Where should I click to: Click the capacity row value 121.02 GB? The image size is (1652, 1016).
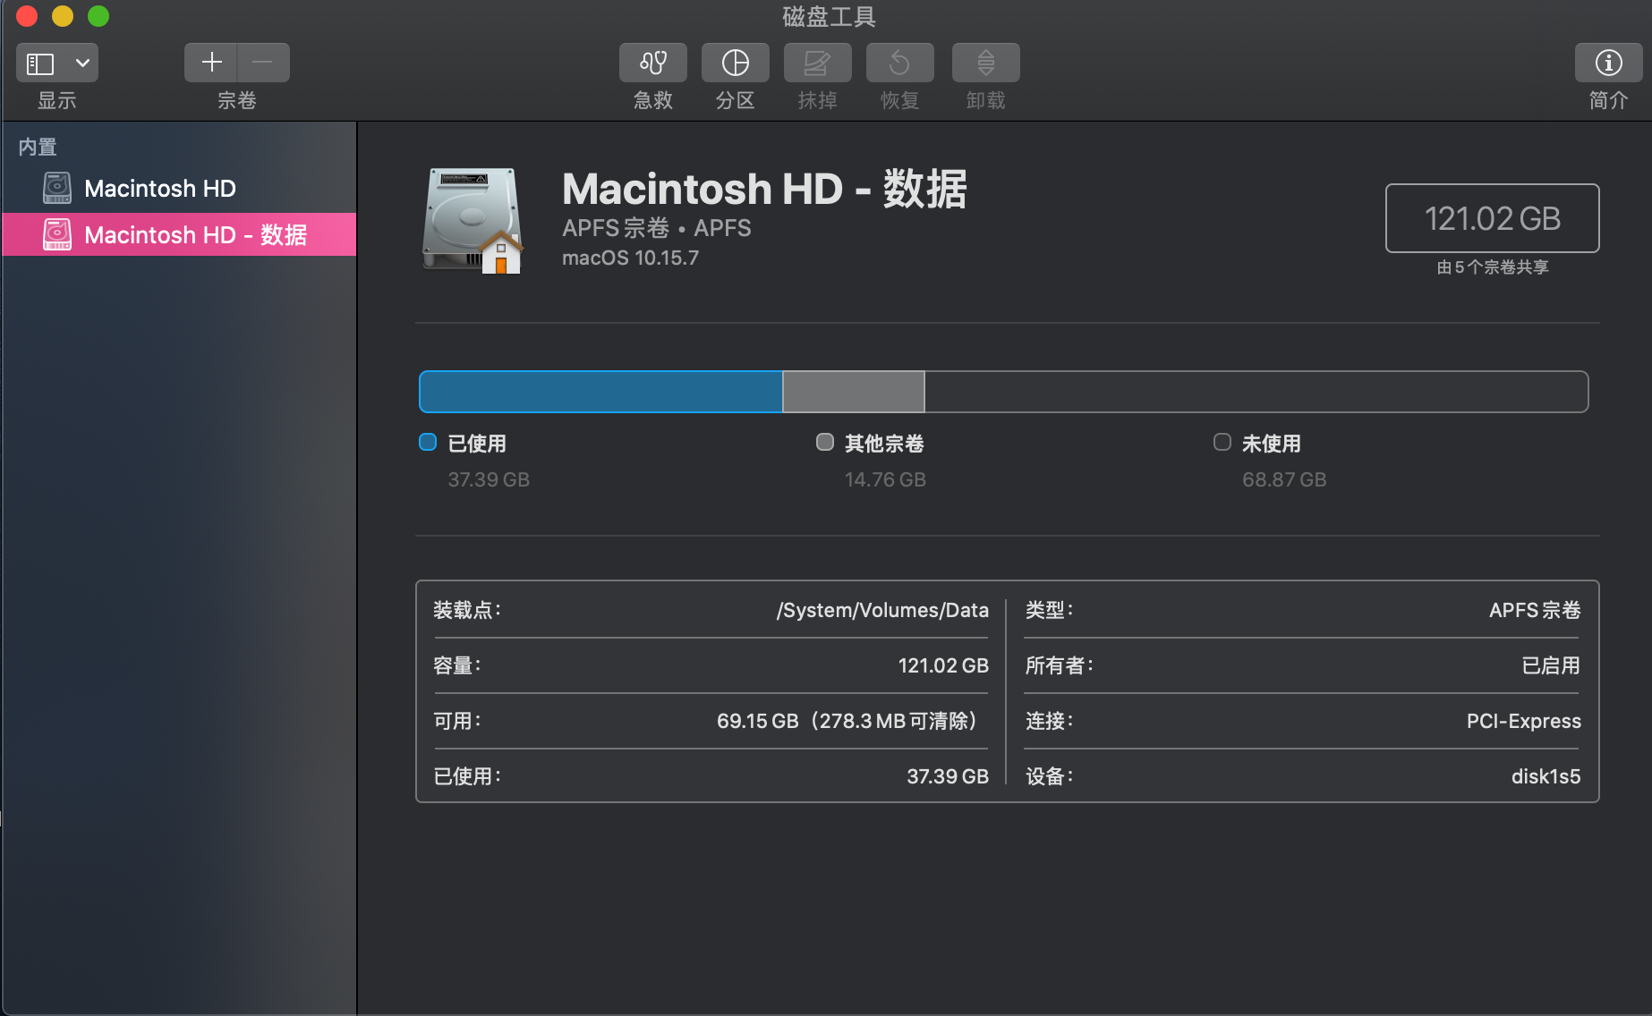[x=943, y=665]
